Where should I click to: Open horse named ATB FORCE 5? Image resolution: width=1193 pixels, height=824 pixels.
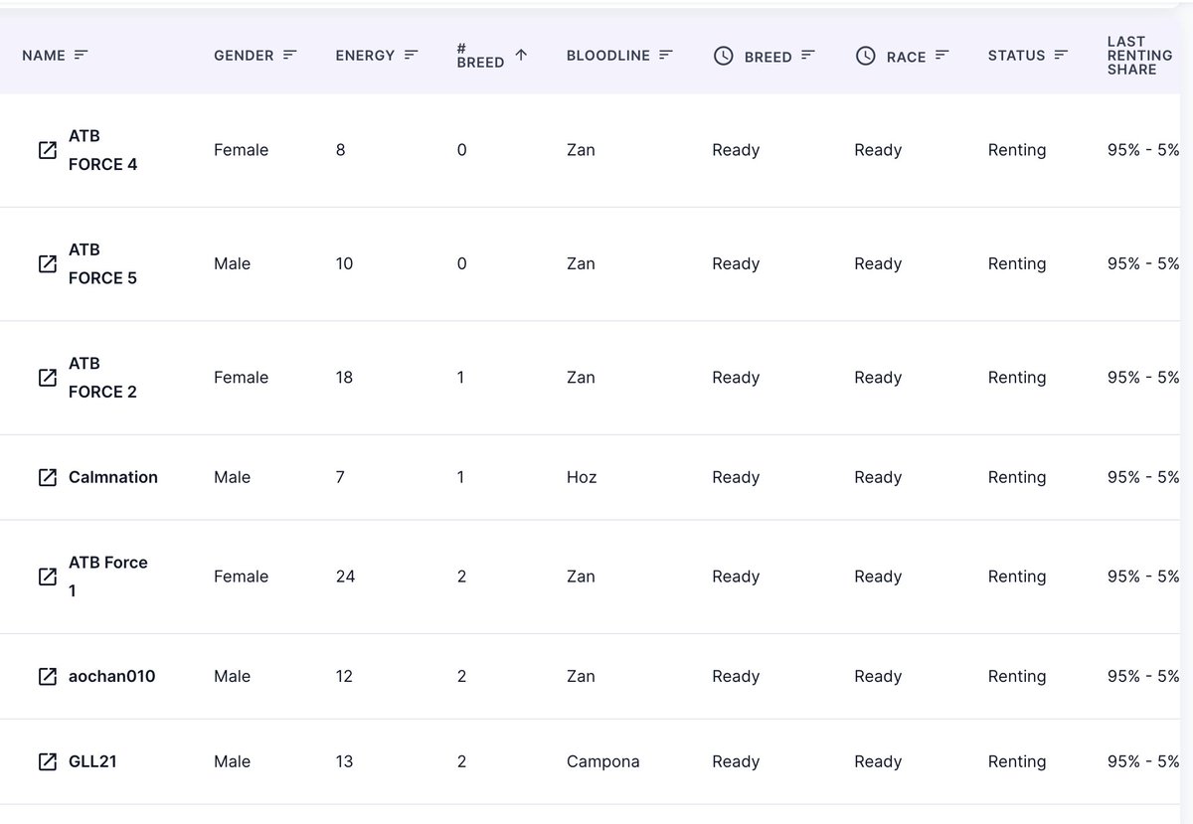click(102, 263)
